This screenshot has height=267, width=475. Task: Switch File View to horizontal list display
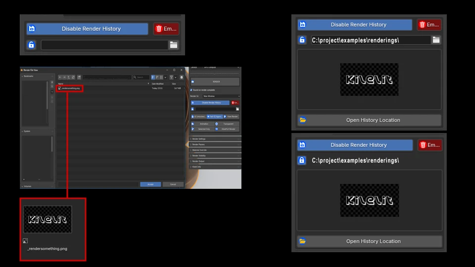click(157, 77)
